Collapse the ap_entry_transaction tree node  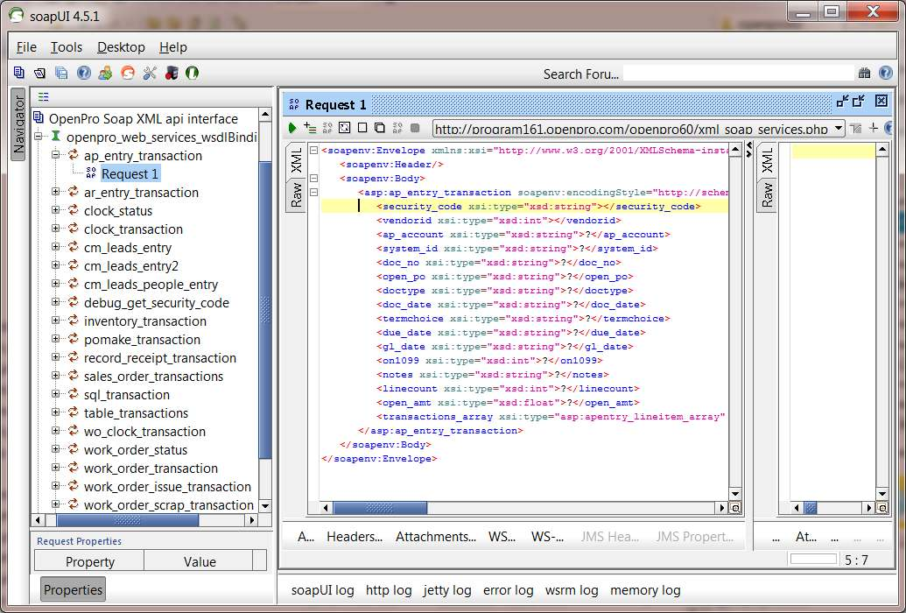[56, 156]
